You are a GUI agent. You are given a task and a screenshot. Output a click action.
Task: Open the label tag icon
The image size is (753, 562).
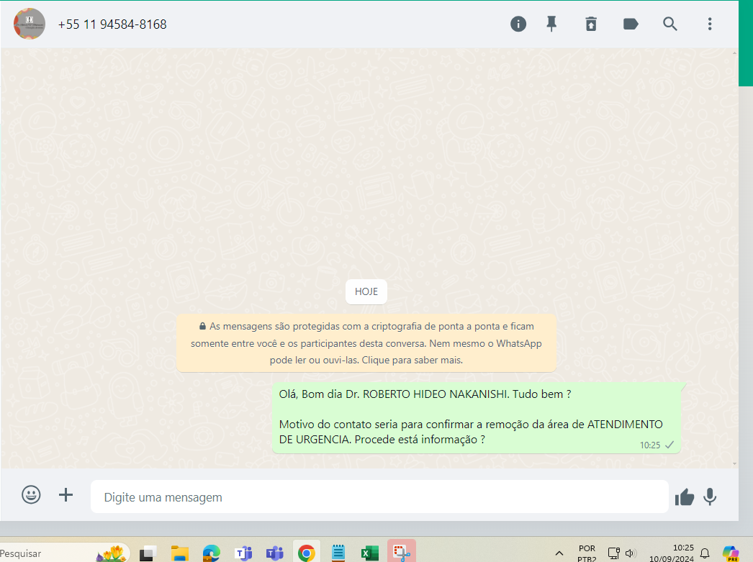point(631,24)
